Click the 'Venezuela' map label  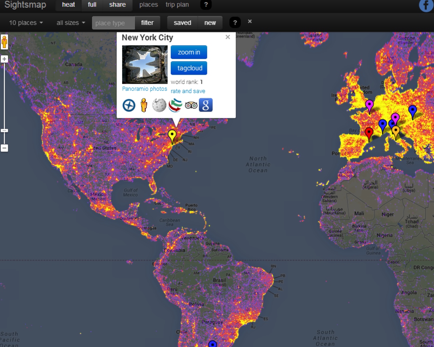coord(192,238)
